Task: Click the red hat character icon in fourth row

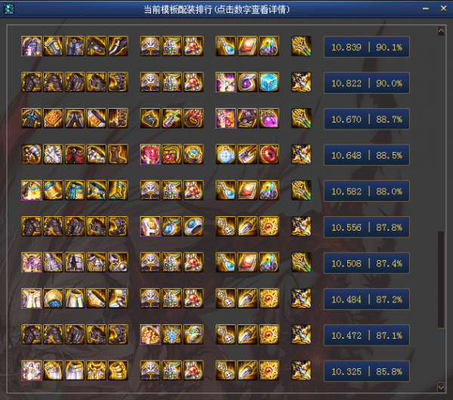Action: pos(75,154)
